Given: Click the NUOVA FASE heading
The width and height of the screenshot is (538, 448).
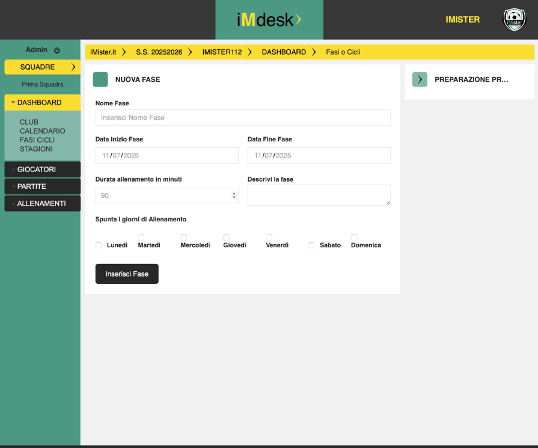Looking at the screenshot, I should point(138,79).
